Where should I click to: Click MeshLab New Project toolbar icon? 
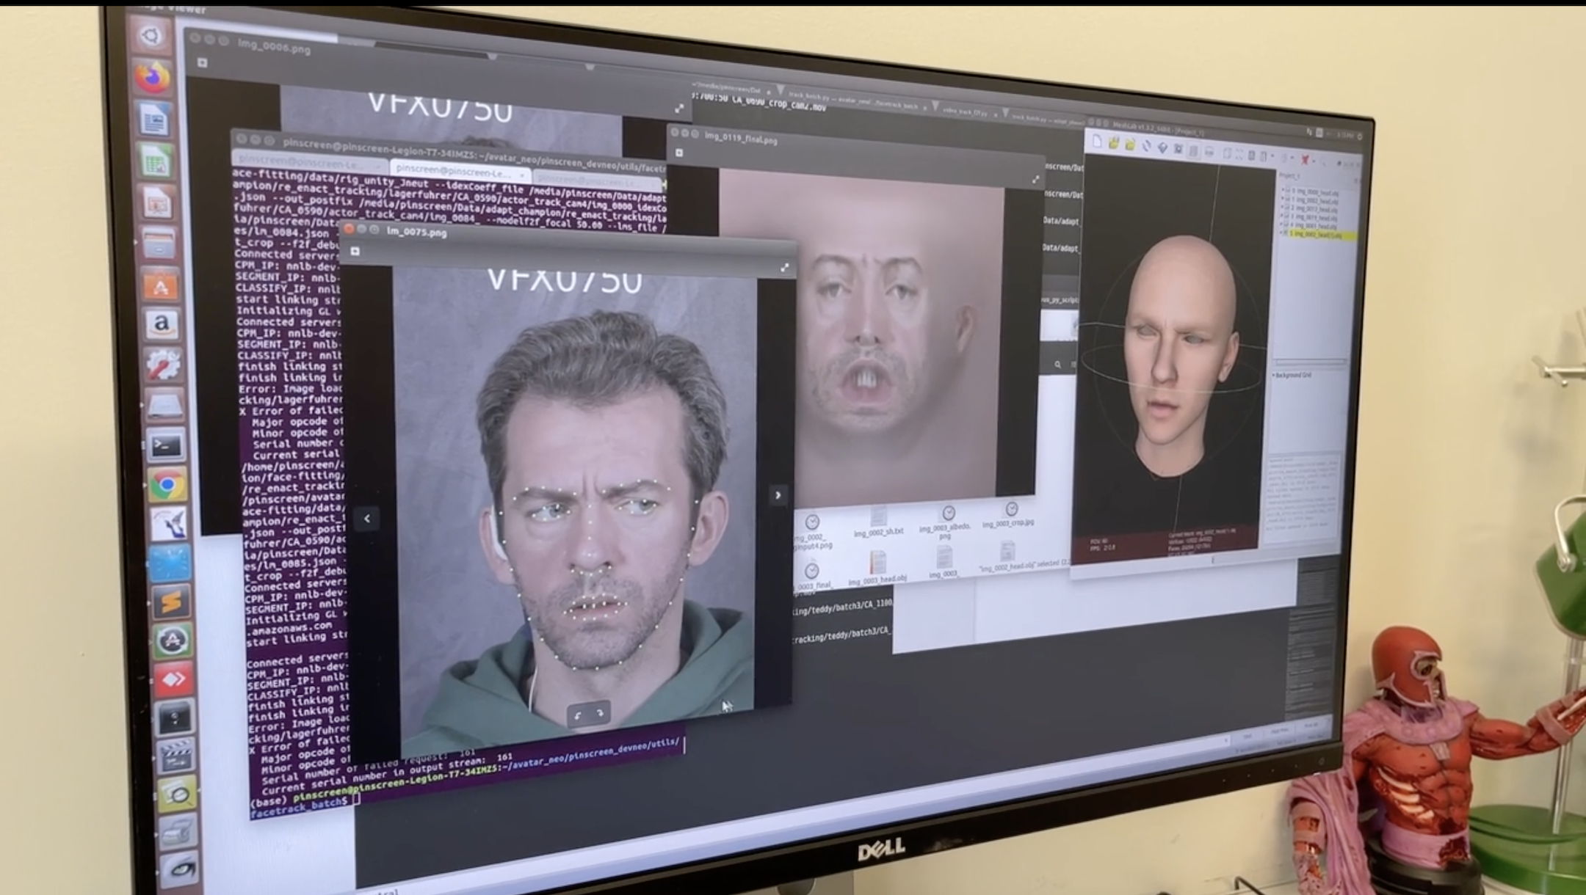coord(1097,142)
